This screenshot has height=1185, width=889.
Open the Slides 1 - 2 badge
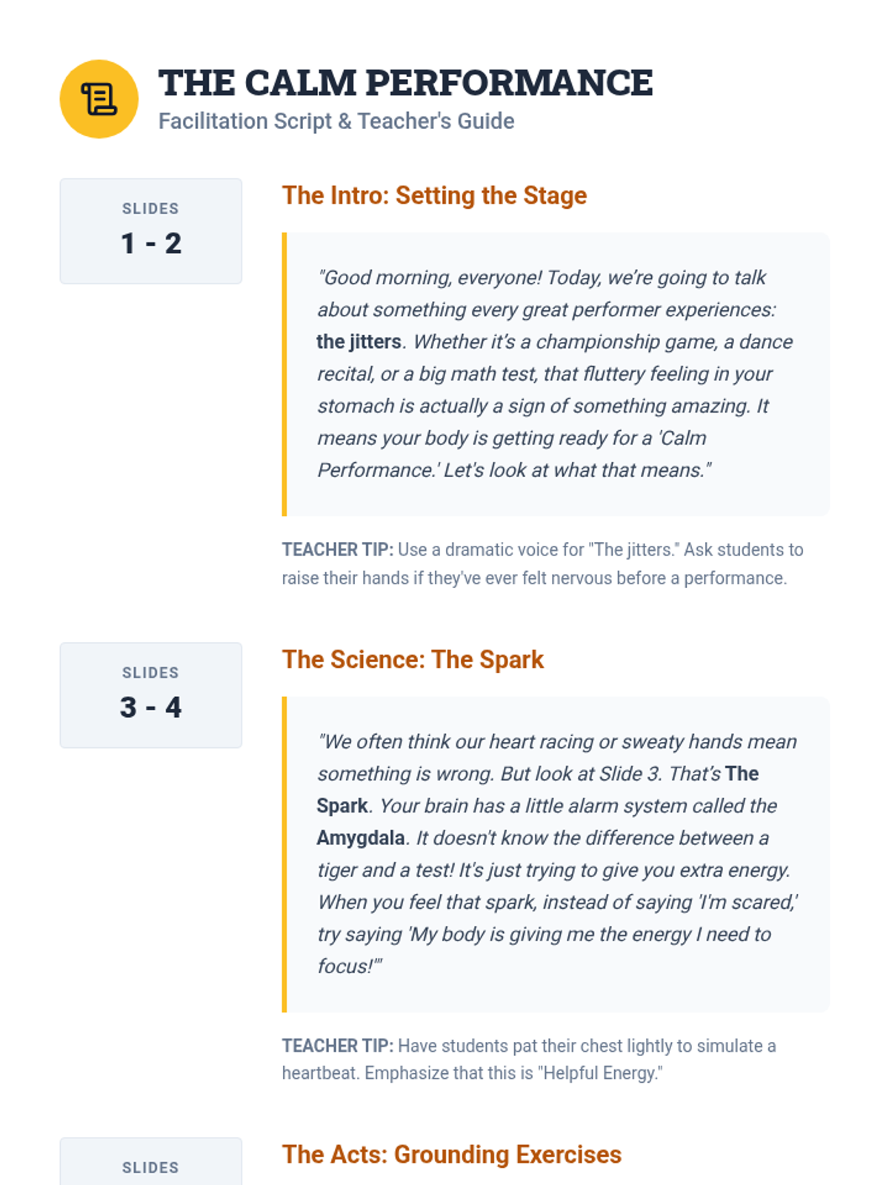[151, 231]
